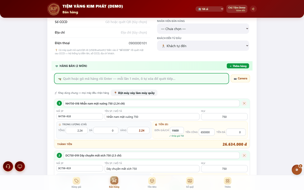This screenshot has height=190, width=304.
Task: Open Tồn kho inventory tab
Action: coord(152,183)
